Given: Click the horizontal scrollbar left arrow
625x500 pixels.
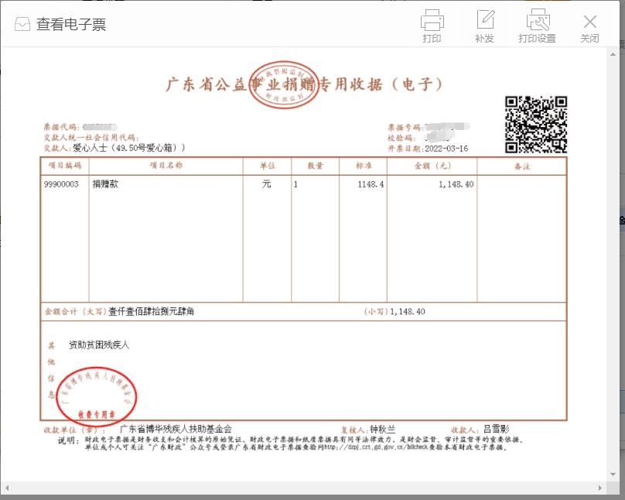Looking at the screenshot, I should pos(7,488).
